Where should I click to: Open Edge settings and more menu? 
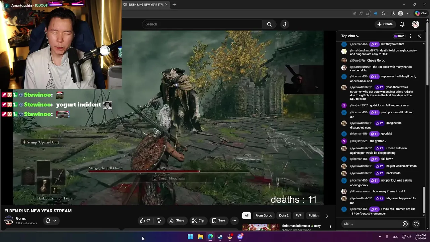click(408, 13)
